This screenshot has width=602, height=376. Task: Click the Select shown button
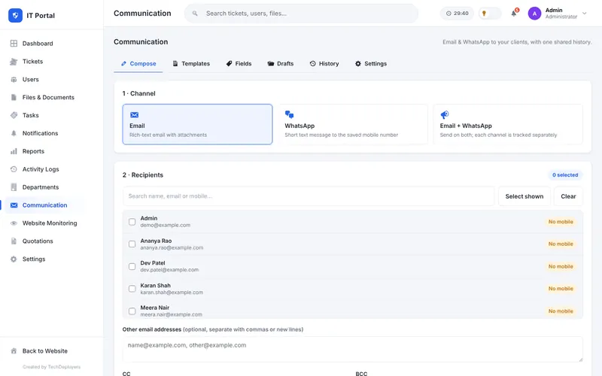[524, 196]
